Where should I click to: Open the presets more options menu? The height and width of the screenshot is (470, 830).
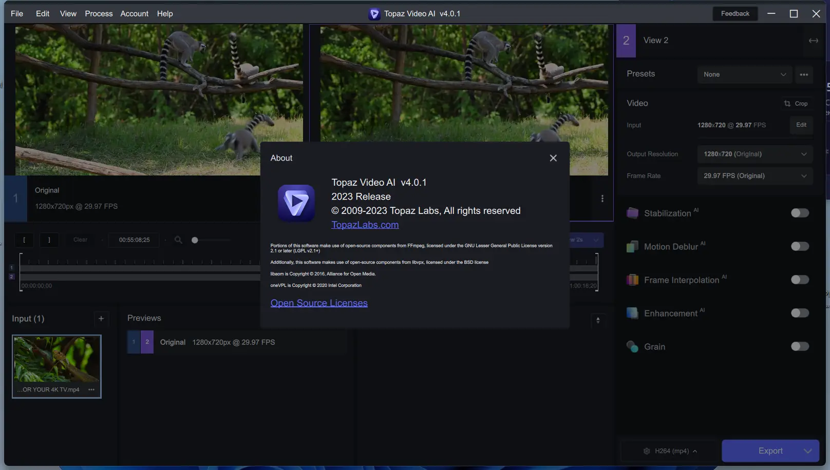coord(804,74)
